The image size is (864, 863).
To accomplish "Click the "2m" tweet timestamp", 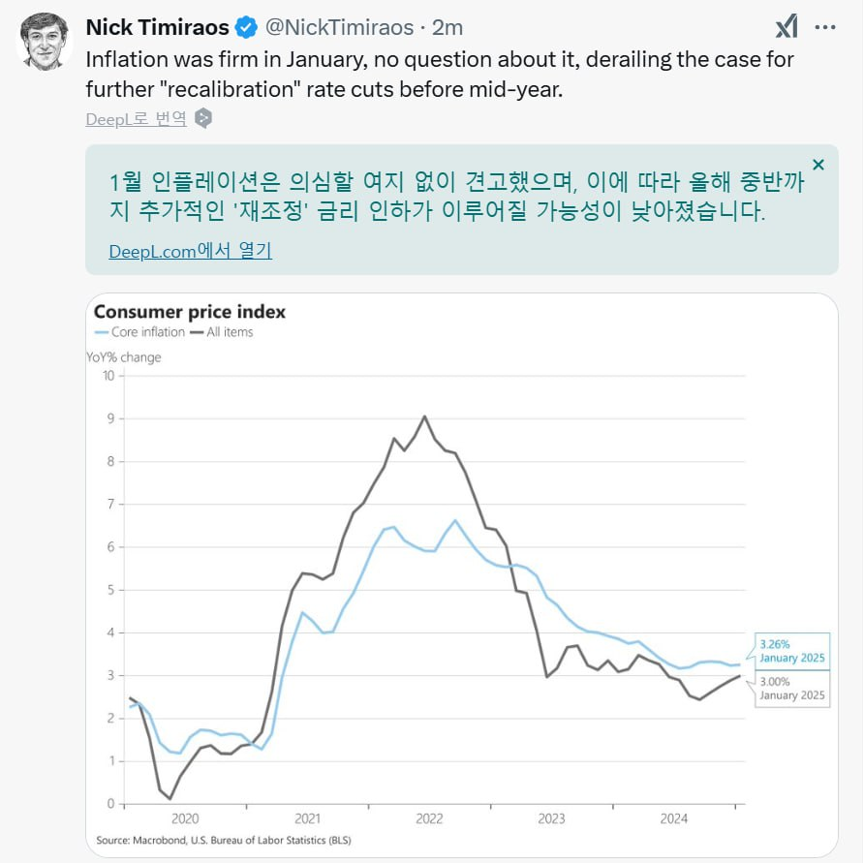I will (x=447, y=27).
